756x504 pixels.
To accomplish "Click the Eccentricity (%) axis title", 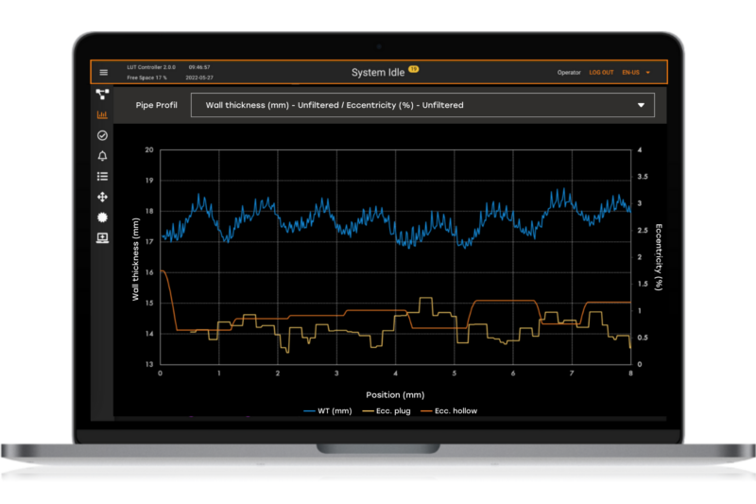I will (658, 257).
